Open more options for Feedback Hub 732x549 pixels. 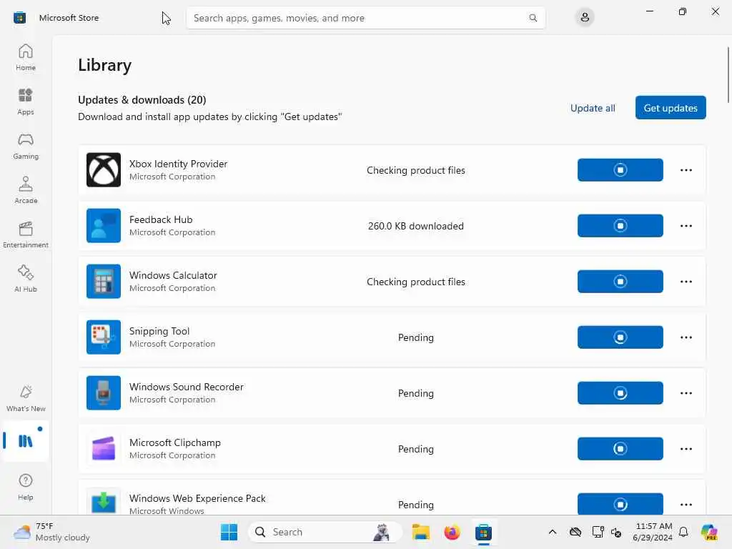686,225
